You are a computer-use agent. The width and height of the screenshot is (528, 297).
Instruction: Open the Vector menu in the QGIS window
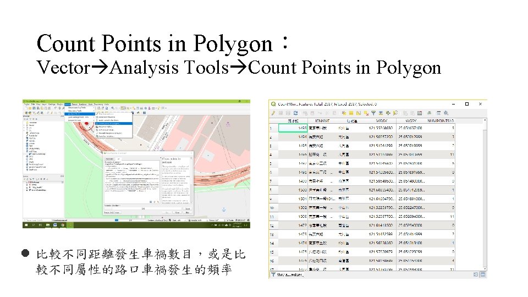[68, 105]
